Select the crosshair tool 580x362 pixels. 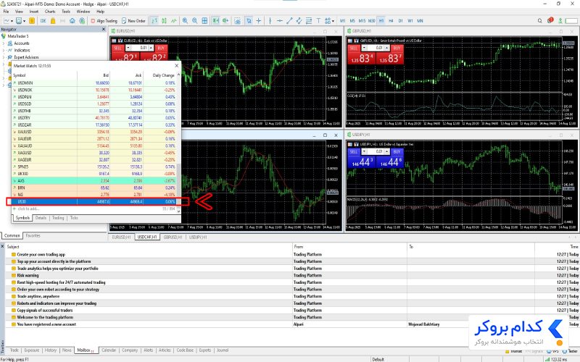click(x=259, y=21)
